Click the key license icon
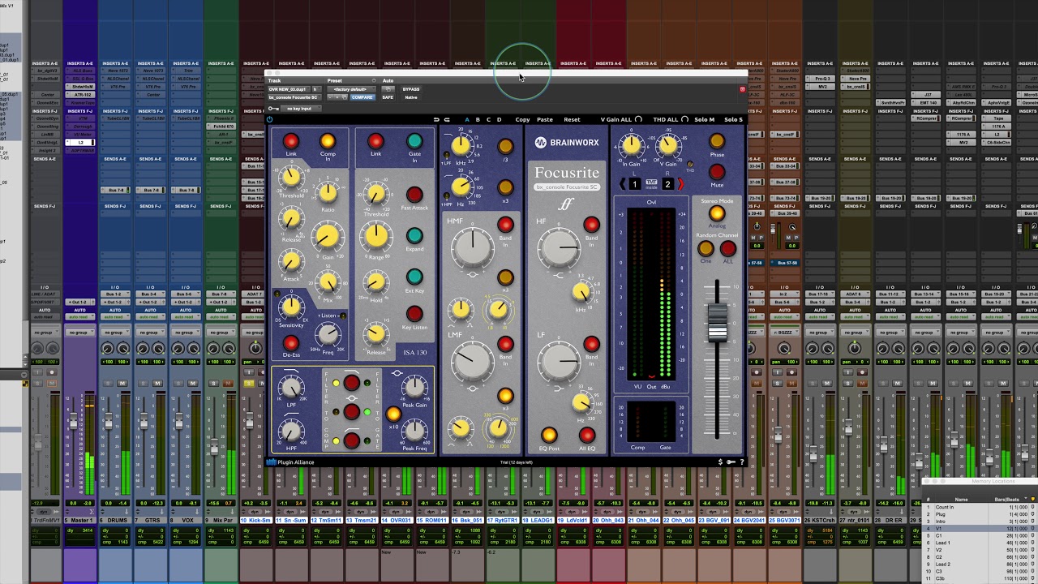This screenshot has width=1038, height=584. click(x=731, y=462)
